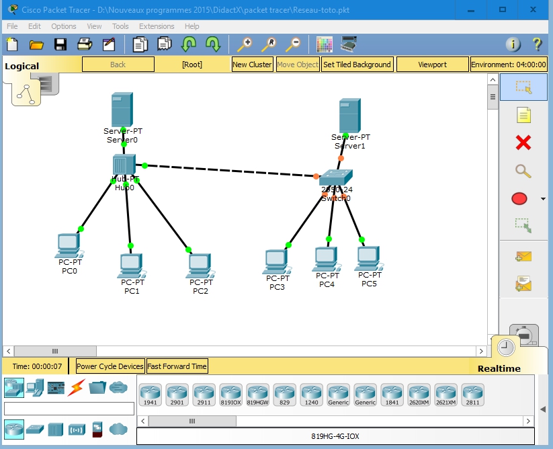Zoom out with the minus magnifier
This screenshot has width=553, height=449.
(293, 45)
